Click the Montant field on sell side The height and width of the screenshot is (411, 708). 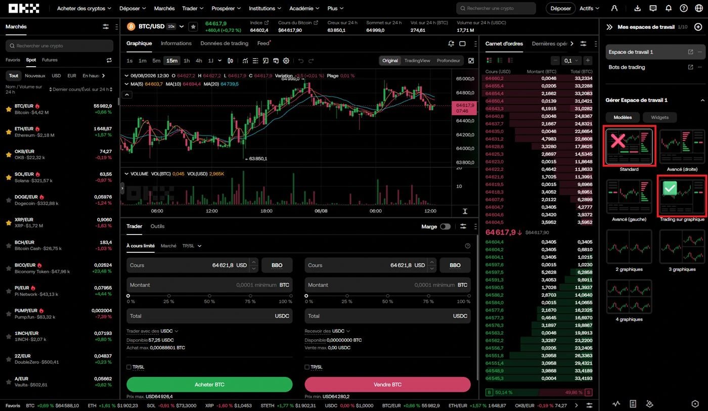387,285
